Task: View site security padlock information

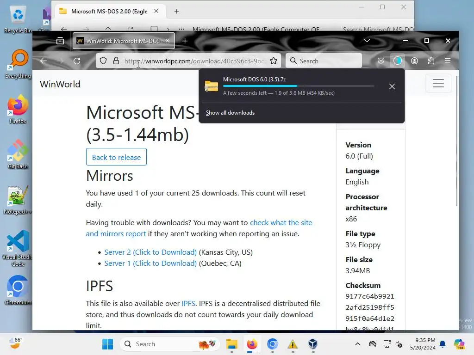Action: (x=116, y=61)
